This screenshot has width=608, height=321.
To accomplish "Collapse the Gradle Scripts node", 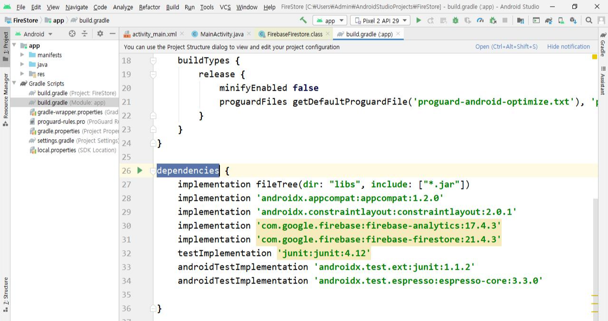I will pyautogui.click(x=14, y=84).
